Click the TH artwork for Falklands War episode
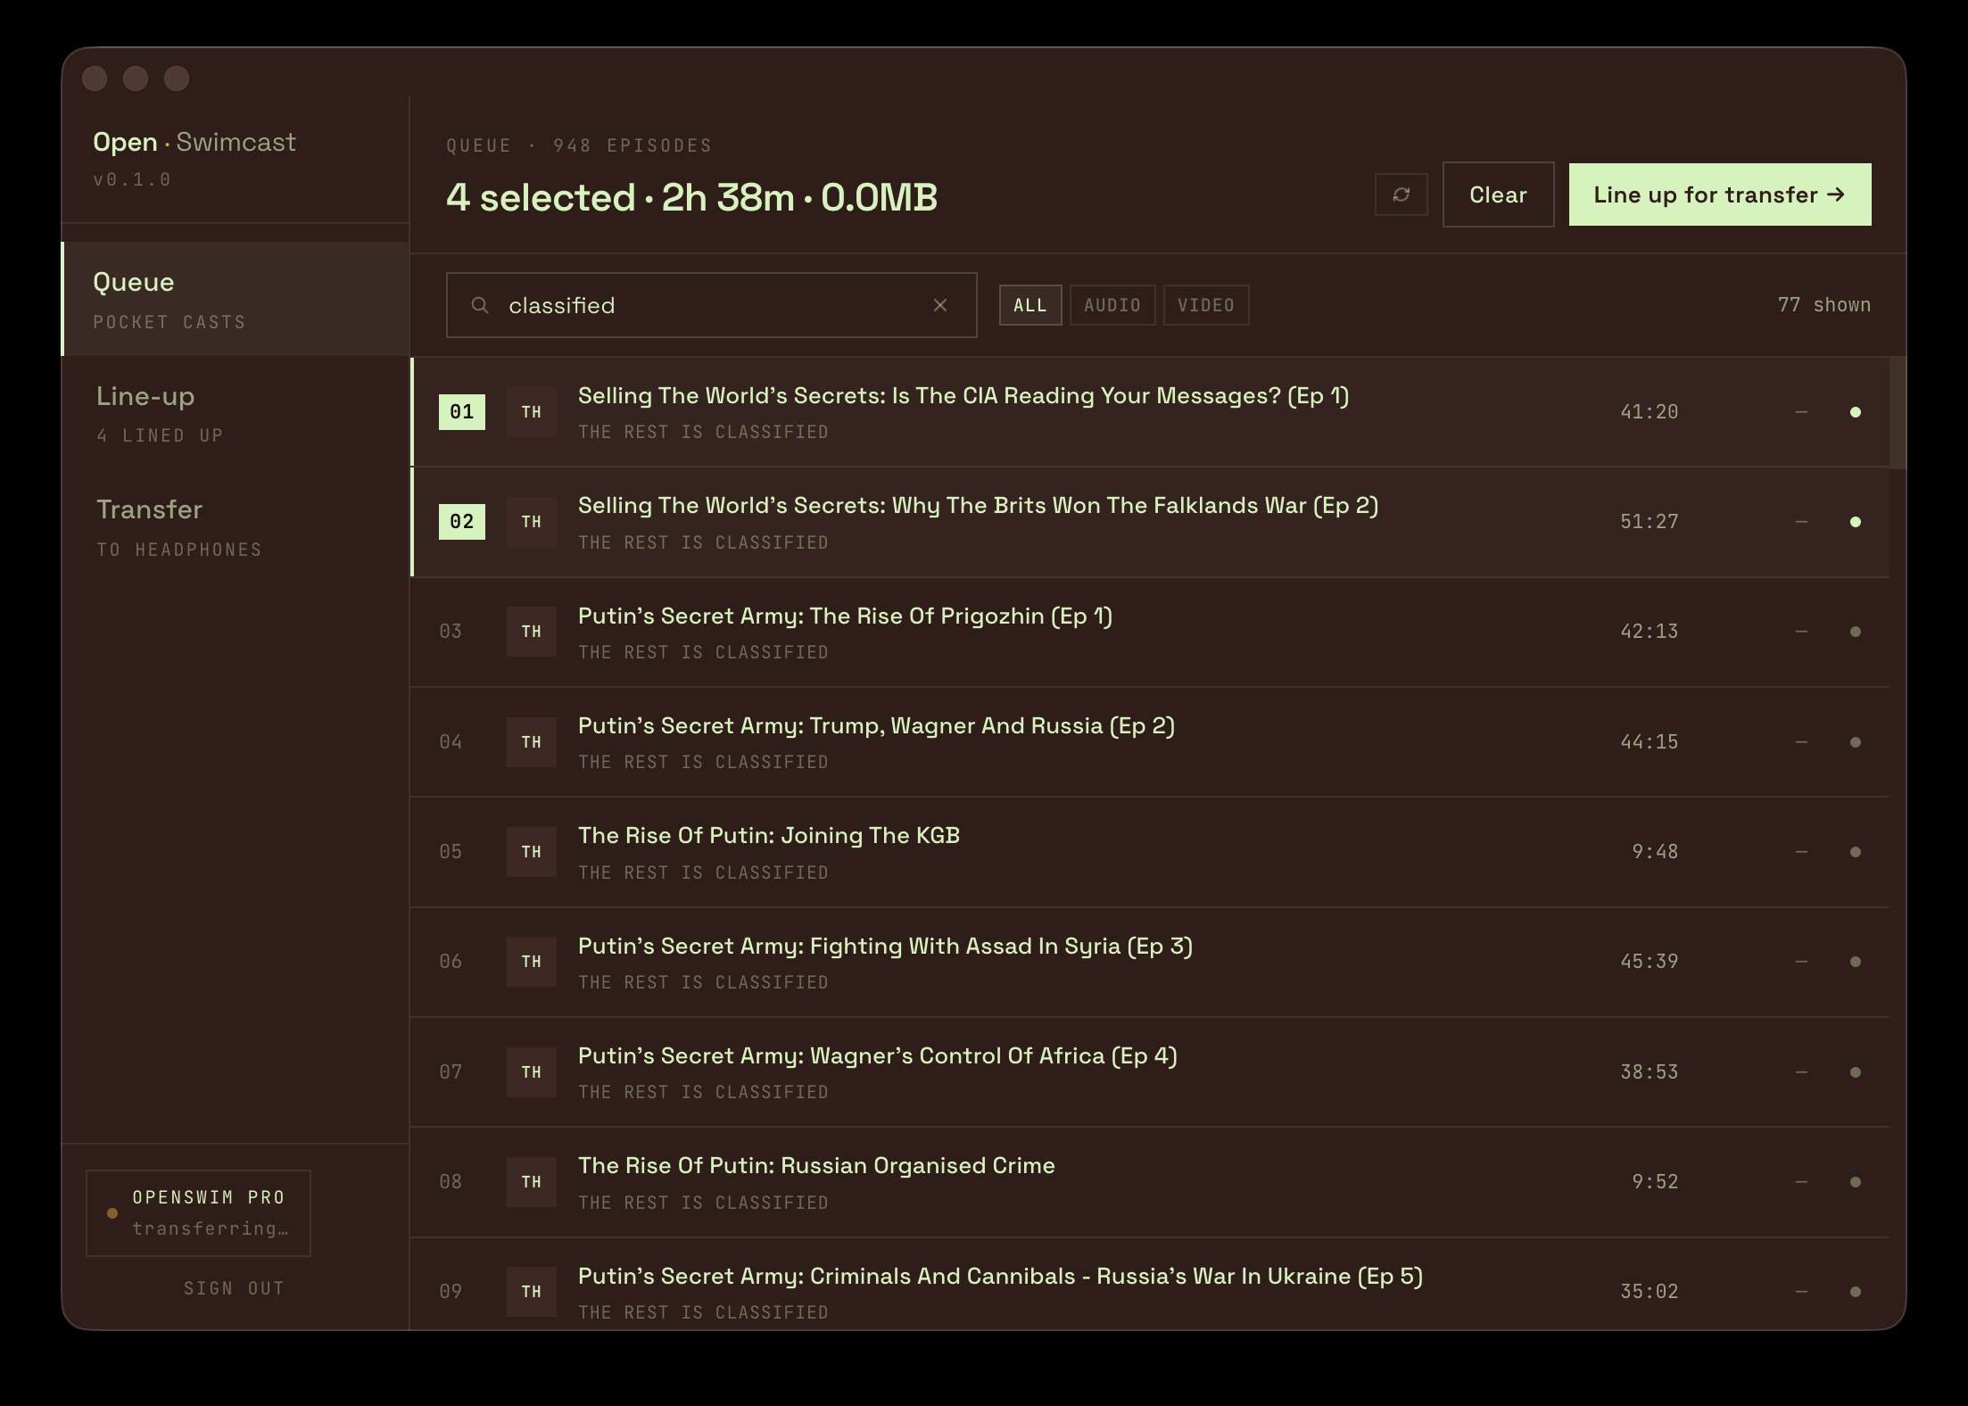 click(x=532, y=522)
